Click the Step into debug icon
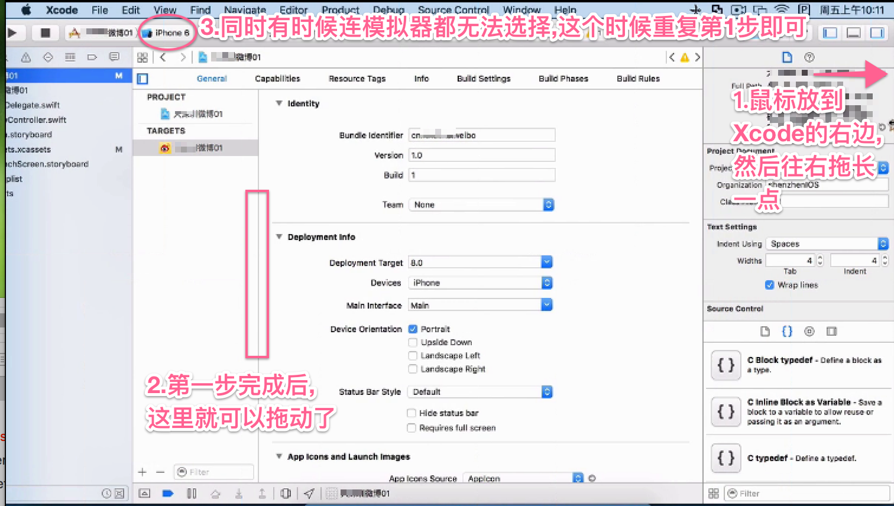 point(239,493)
